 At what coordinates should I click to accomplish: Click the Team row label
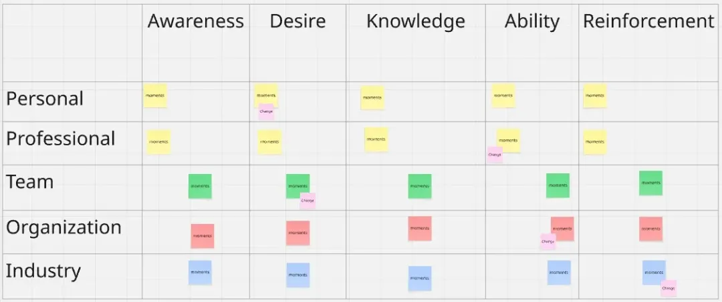29,181
